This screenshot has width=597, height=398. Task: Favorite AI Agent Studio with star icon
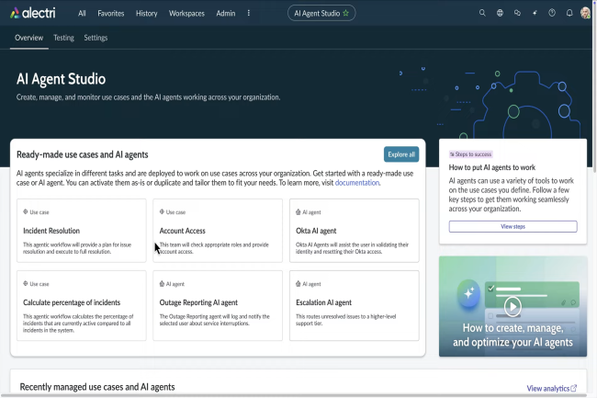click(x=345, y=14)
